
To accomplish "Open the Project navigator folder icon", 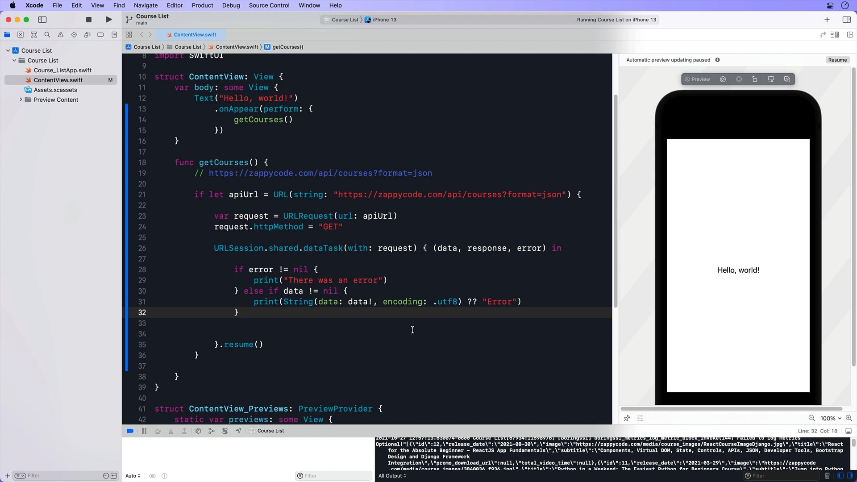I will (7, 35).
